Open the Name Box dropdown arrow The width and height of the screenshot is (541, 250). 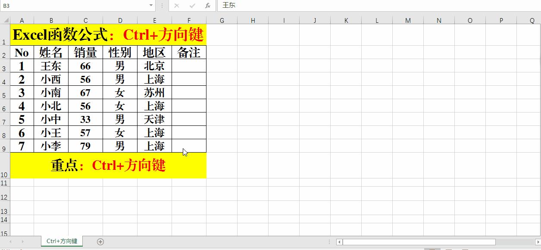pos(150,6)
